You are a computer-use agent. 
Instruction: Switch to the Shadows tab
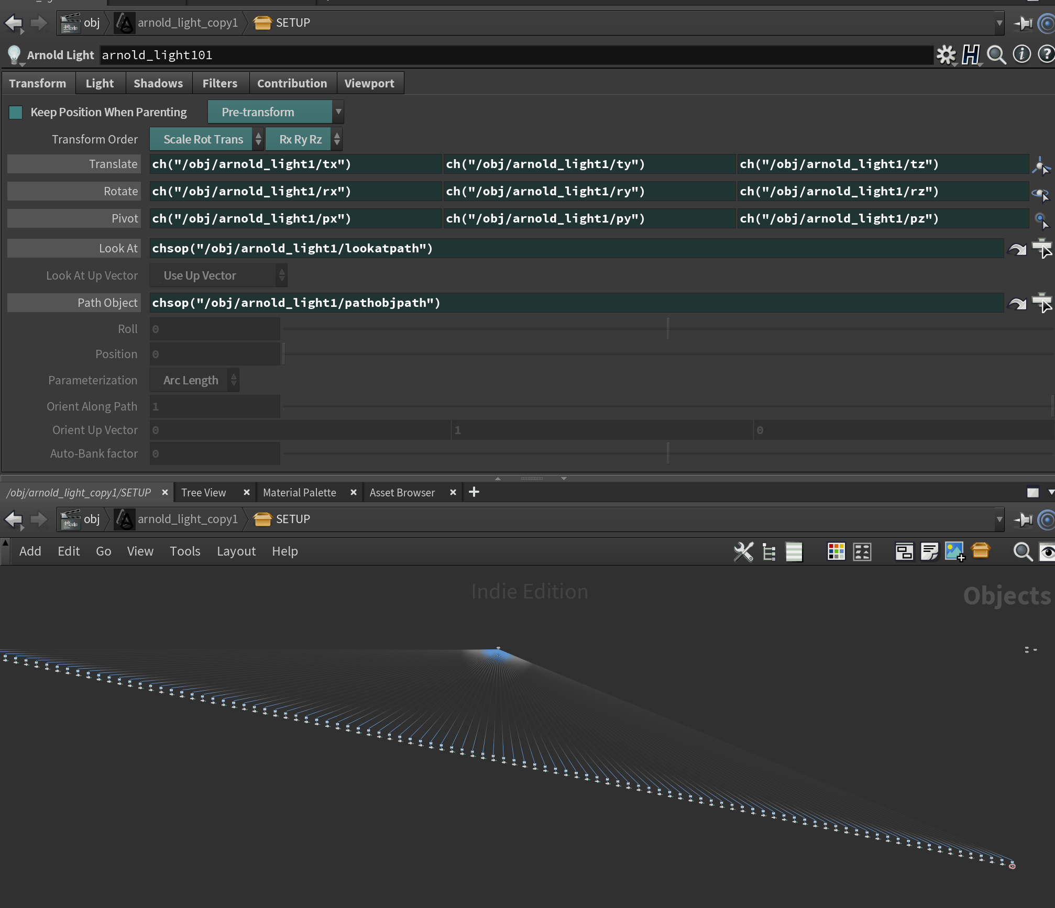pos(158,83)
